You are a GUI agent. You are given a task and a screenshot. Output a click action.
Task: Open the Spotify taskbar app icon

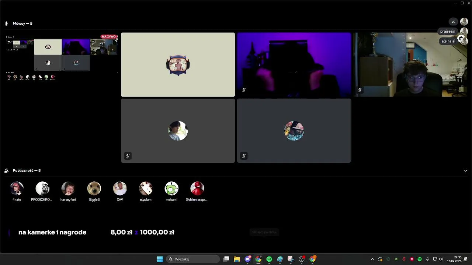(269, 259)
